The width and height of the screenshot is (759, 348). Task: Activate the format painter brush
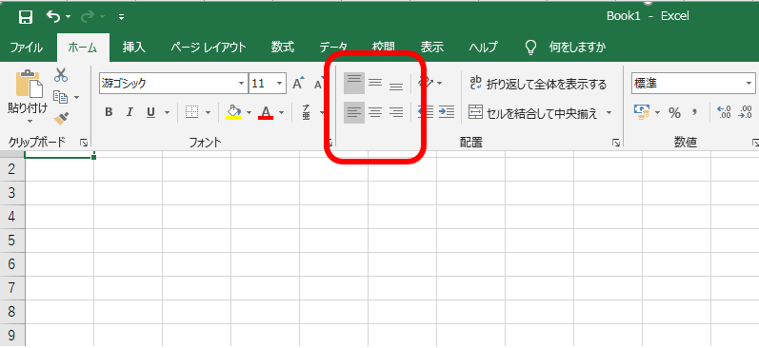[61, 118]
